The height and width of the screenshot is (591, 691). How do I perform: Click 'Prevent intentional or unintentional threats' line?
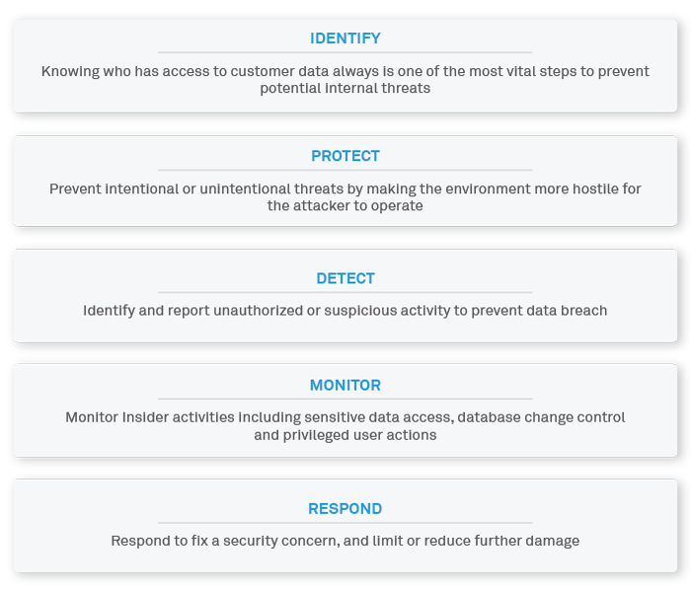pyautogui.click(x=345, y=187)
